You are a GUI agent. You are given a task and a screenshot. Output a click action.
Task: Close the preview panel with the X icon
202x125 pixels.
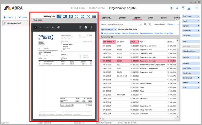[x=88, y=16]
